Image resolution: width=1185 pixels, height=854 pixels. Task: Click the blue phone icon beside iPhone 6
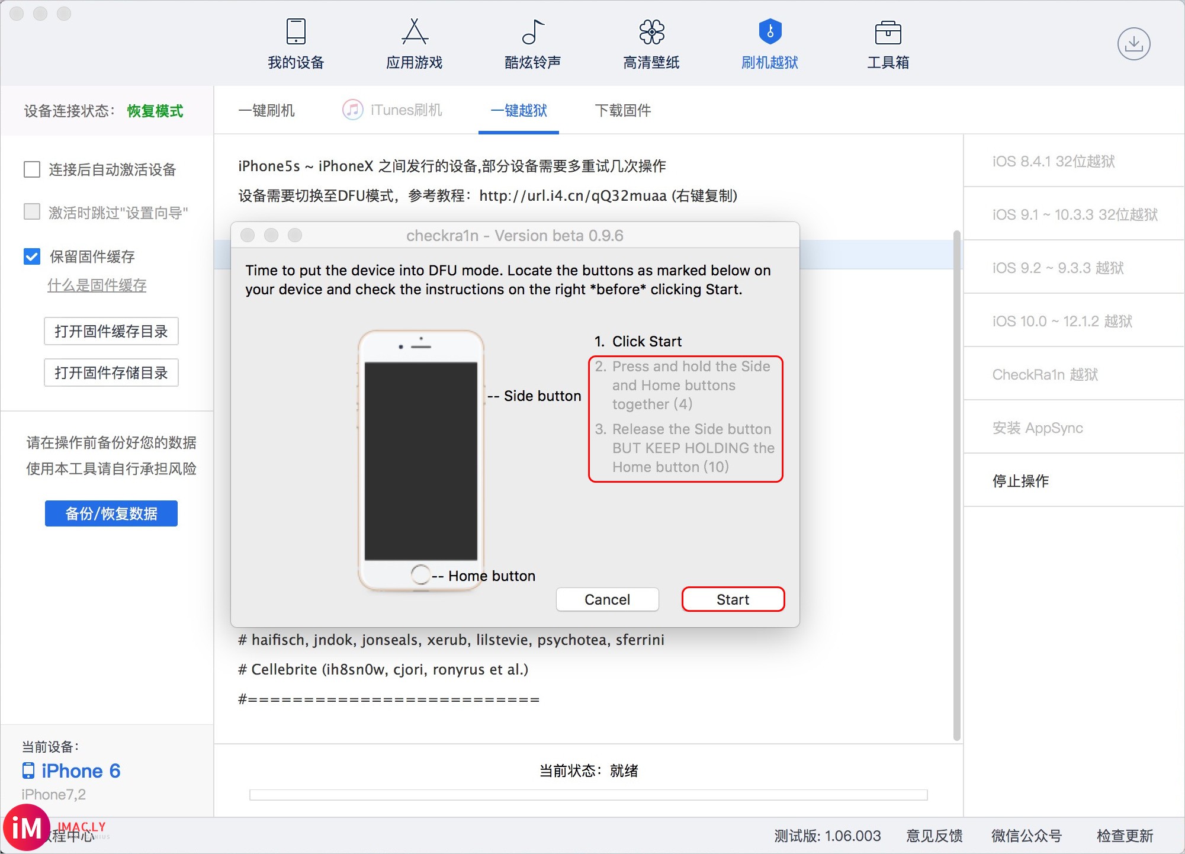[28, 770]
